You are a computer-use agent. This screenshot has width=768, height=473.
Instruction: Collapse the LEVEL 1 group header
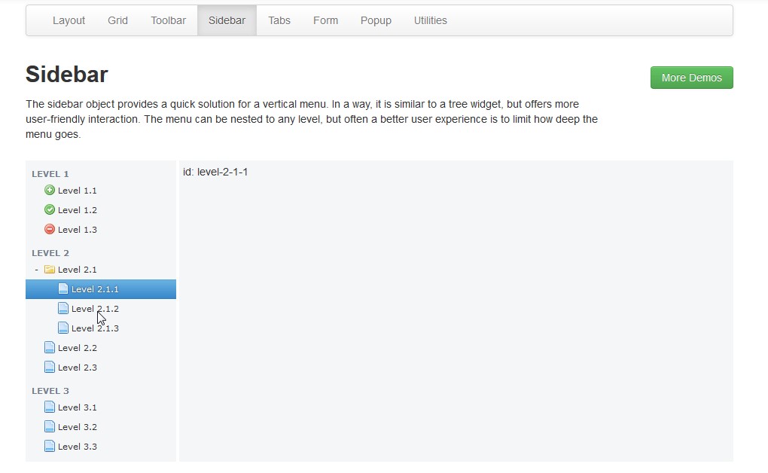click(50, 174)
